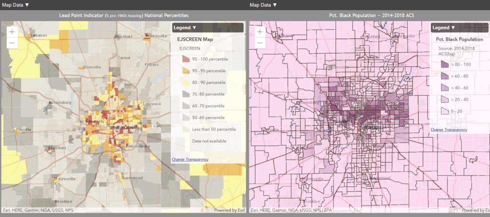Zoom out on the left Lead Paint map
Image resolution: width=490 pixels, height=217 pixels.
click(x=12, y=43)
